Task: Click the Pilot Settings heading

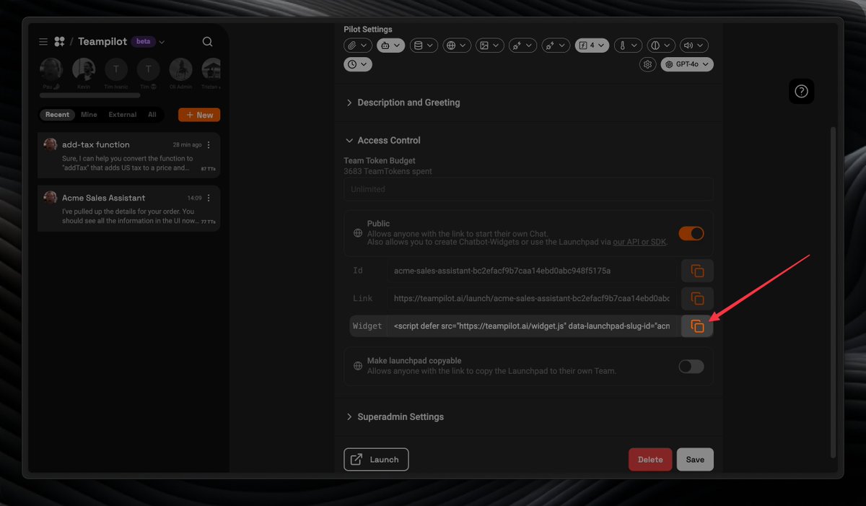Action: 368,30
